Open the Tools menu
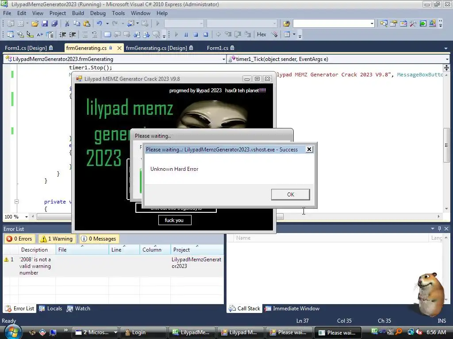453x339 pixels. (118, 13)
